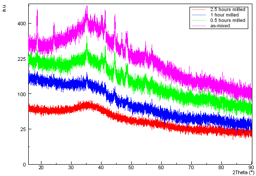
Task: Click the x-axis tick label 40
Action: [101, 167]
